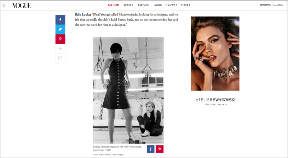The height and width of the screenshot is (158, 288).
Task: Share photo via Facebook icon below image
Action: [x=150, y=149]
